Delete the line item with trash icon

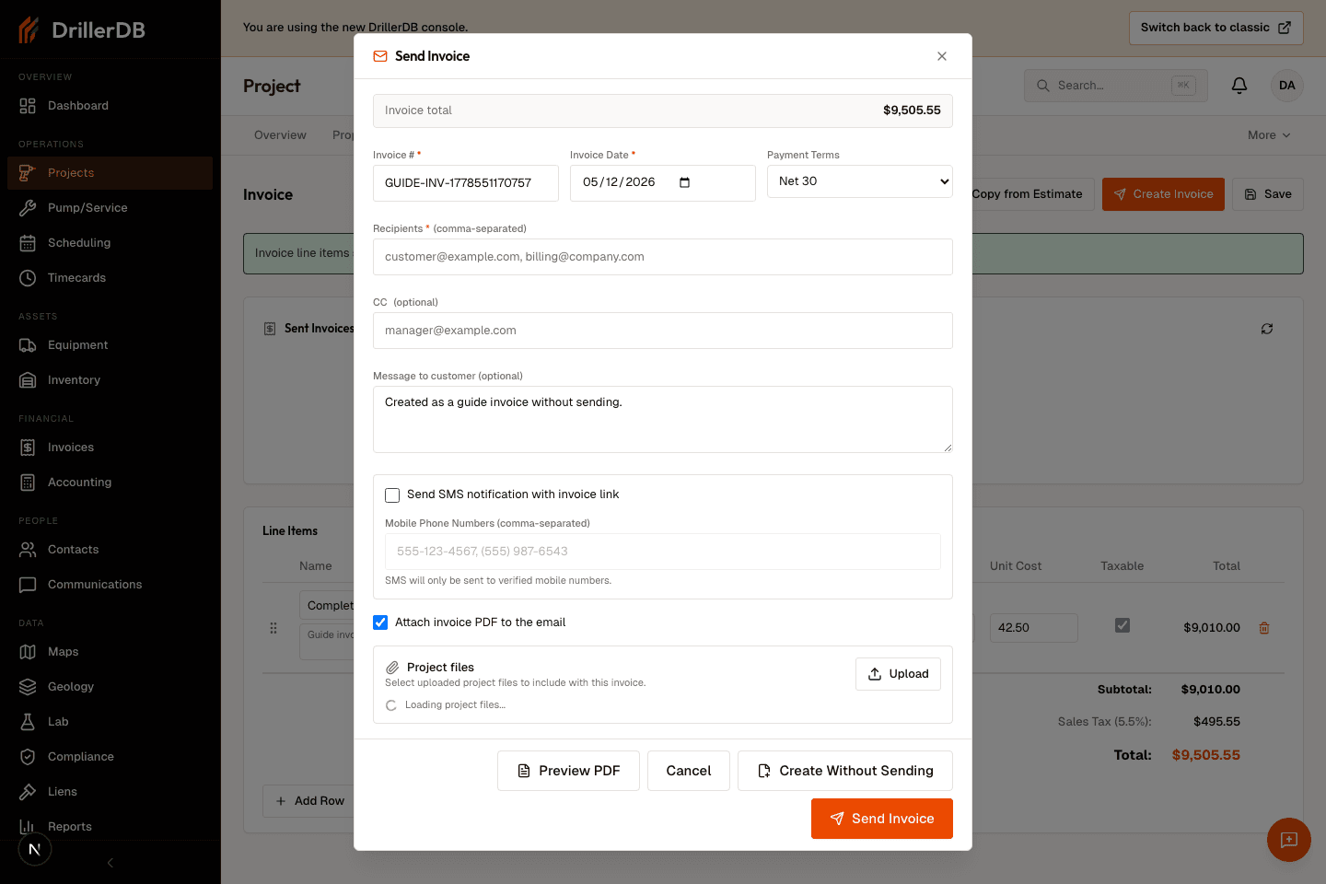tap(1264, 628)
